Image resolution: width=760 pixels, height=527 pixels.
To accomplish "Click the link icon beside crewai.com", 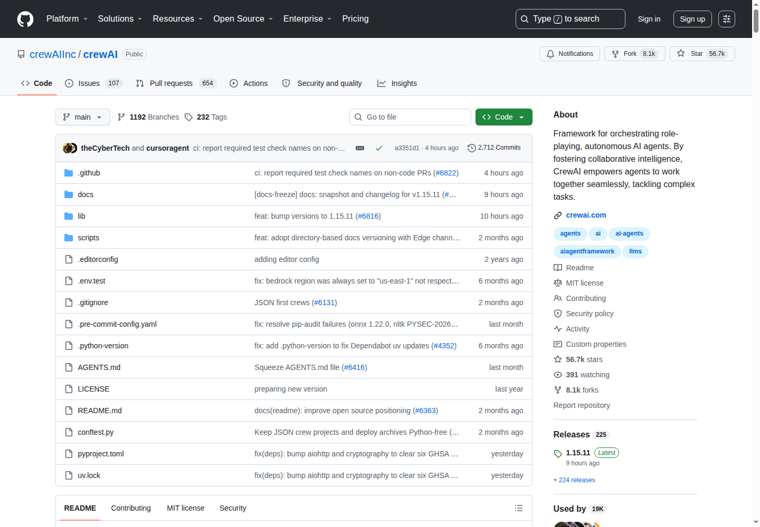I will coord(558,216).
